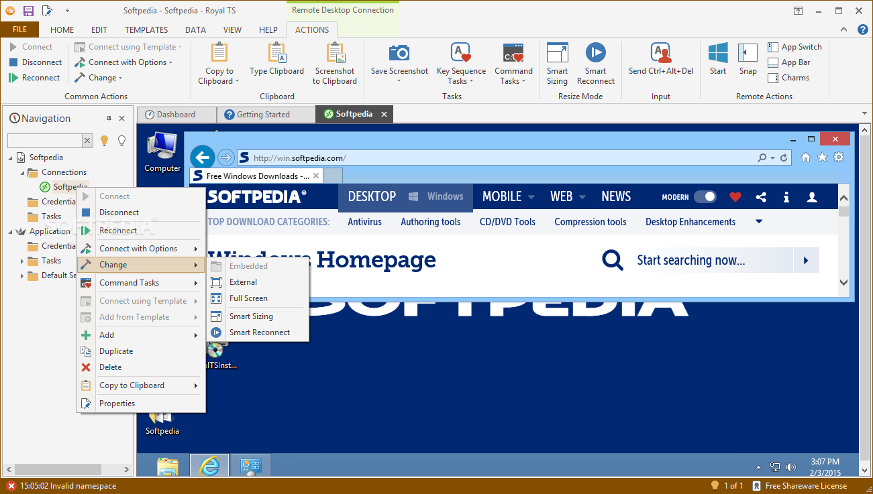Screen dimensions: 873x494
Task: Choose Delete from context menu
Action: (x=140, y=367)
